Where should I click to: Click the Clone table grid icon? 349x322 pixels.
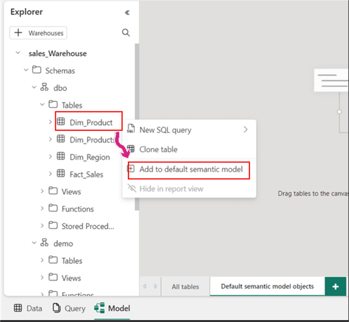pos(131,149)
